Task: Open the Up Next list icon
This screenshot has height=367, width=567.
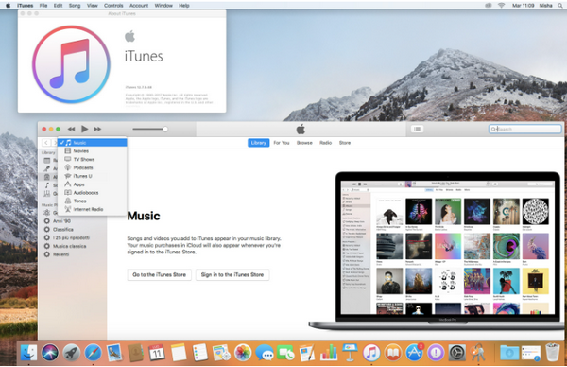Action: 417,129
